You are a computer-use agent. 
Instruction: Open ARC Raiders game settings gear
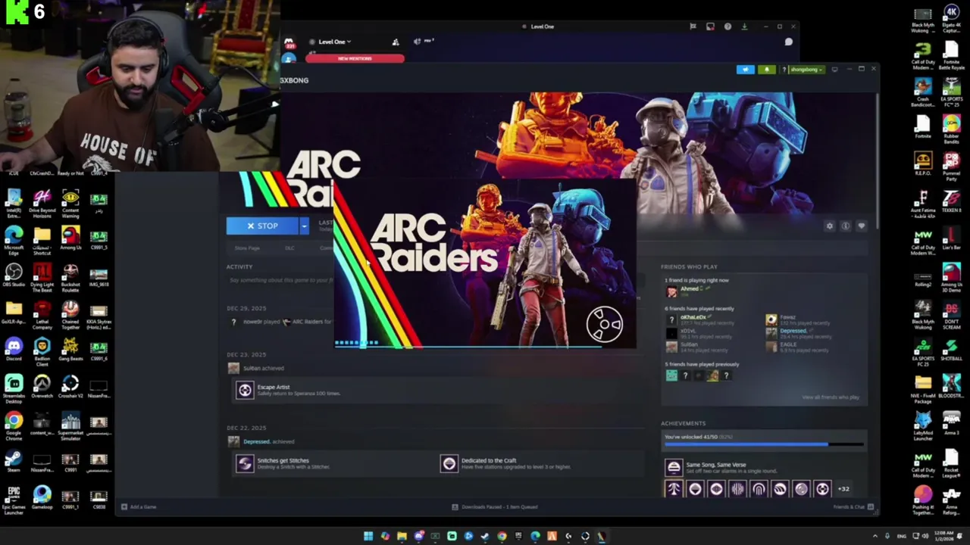click(829, 226)
